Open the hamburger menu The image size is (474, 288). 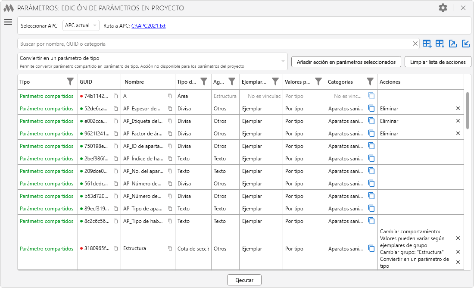point(8,22)
